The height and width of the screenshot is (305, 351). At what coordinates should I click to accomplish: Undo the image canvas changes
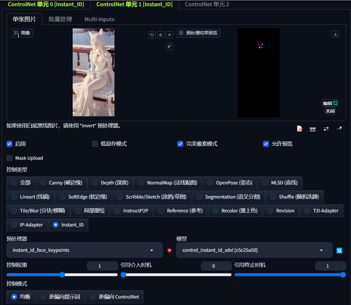pyautogui.click(x=152, y=35)
